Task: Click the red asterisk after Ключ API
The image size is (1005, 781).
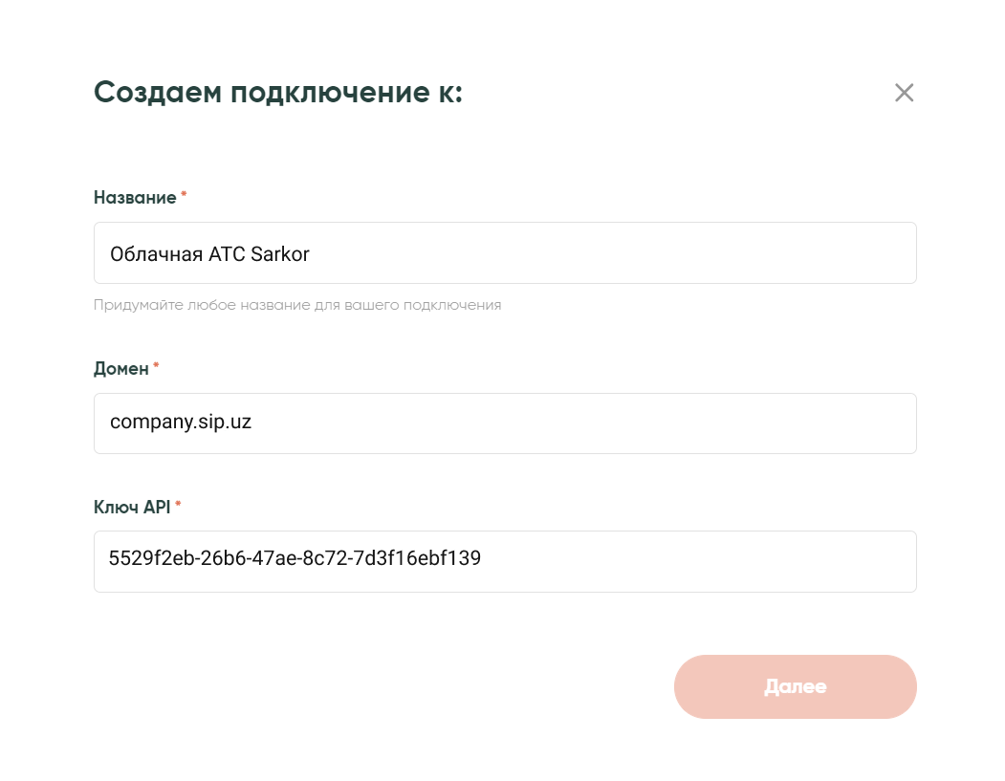Action: (x=178, y=505)
